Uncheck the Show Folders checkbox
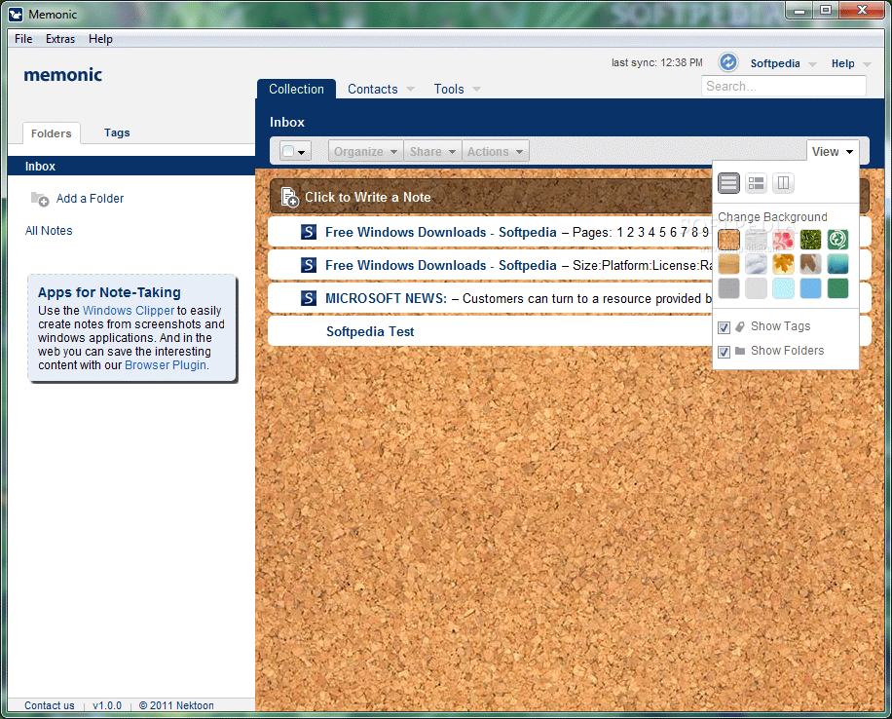Viewport: 892px width, 719px height. click(724, 352)
